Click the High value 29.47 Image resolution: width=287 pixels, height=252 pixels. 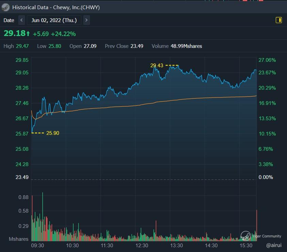point(22,46)
